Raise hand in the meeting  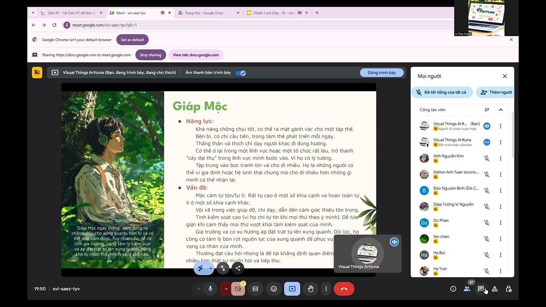coord(311,289)
